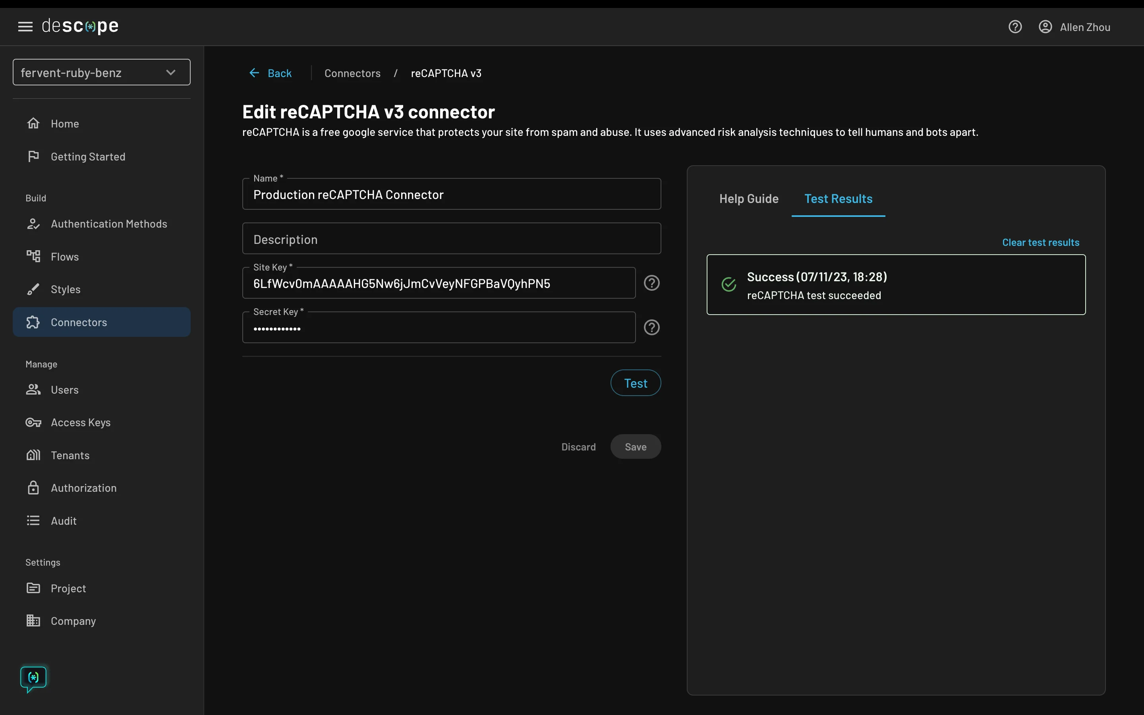Image resolution: width=1144 pixels, height=715 pixels.
Task: Click the Site Key help icon
Action: (651, 283)
